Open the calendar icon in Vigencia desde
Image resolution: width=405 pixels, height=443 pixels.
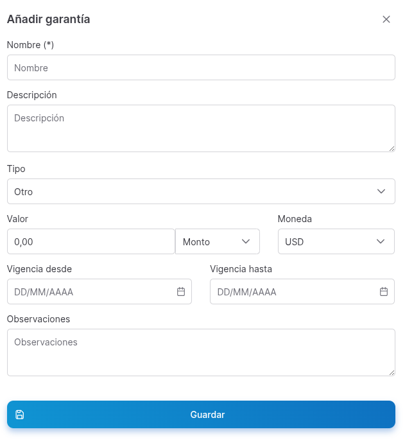click(x=181, y=291)
